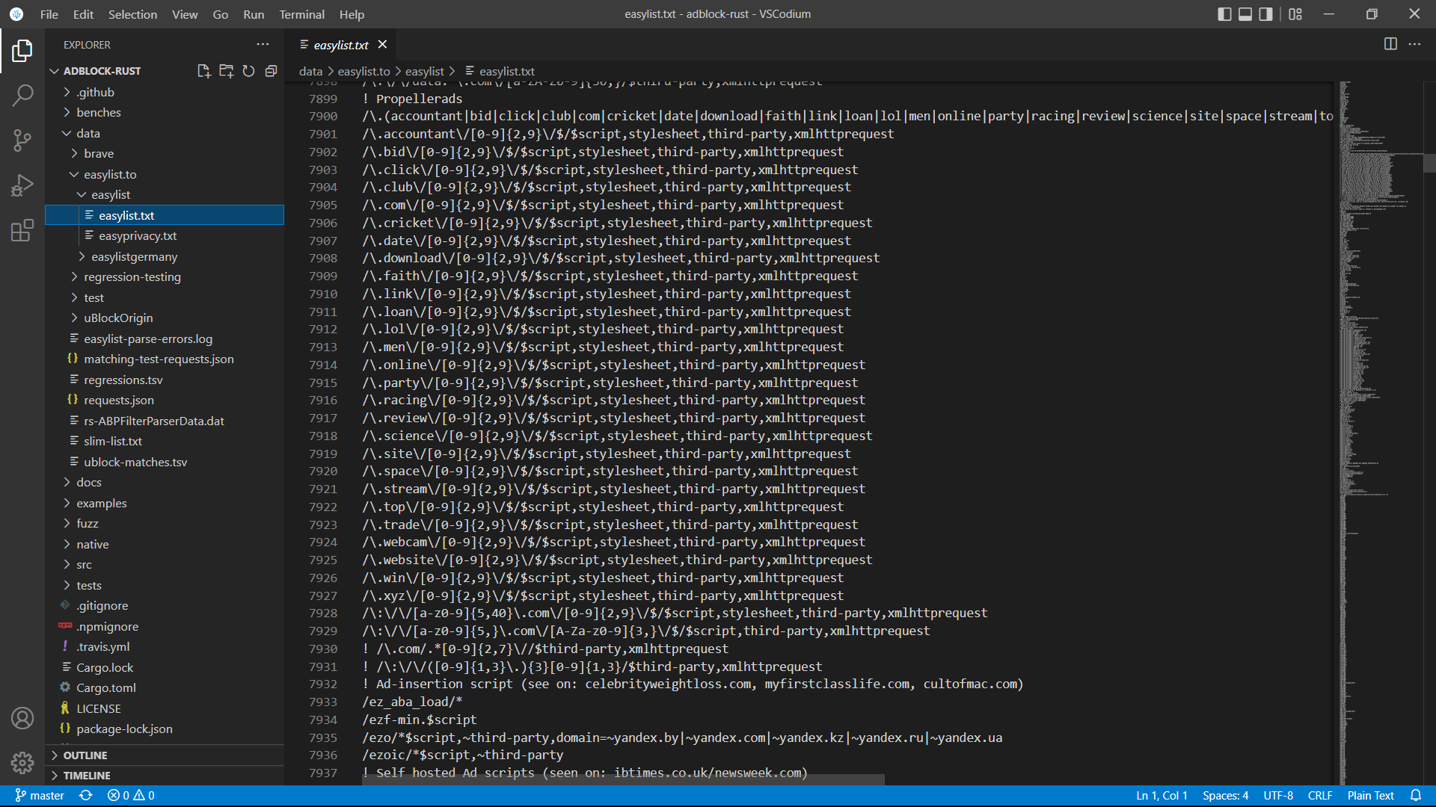The width and height of the screenshot is (1436, 807).
Task: Refresh the Explorer file tree
Action: tap(249, 71)
